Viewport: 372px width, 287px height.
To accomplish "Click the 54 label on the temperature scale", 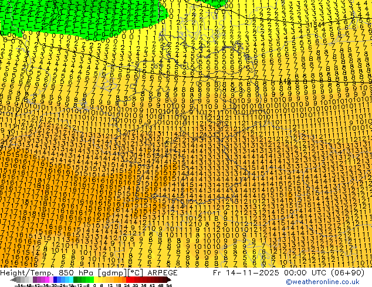I will (169, 285).
